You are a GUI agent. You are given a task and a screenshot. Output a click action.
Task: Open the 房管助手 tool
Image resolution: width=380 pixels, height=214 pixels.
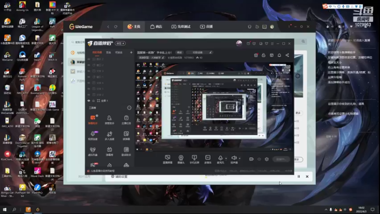109,120
